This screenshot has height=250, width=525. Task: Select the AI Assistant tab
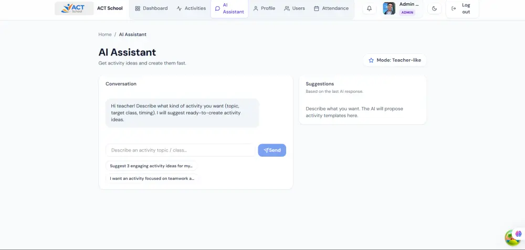[x=229, y=8]
